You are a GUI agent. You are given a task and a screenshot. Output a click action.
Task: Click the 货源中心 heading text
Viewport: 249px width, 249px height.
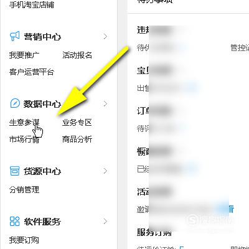[x=42, y=171]
